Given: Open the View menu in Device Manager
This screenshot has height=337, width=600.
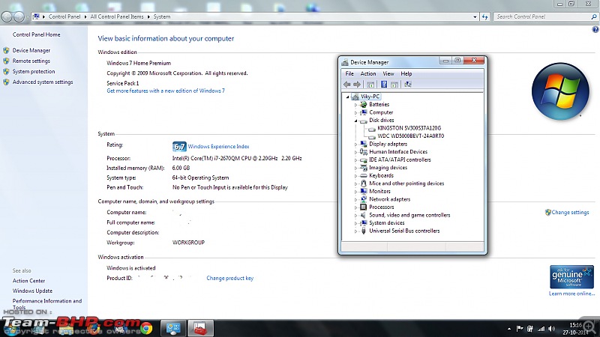Looking at the screenshot, I should point(388,73).
